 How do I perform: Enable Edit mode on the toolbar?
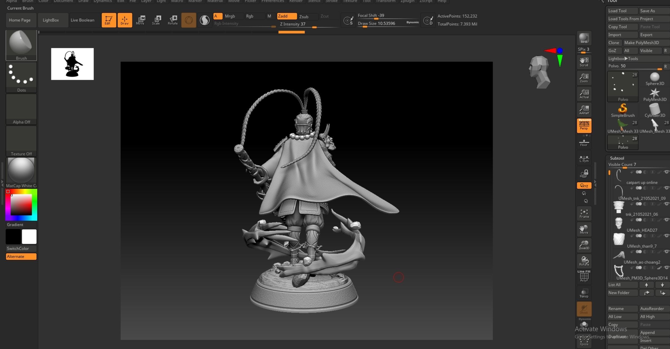pyautogui.click(x=109, y=20)
